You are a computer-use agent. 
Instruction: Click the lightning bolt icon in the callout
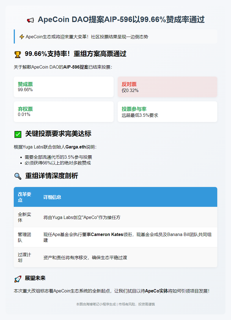point(22,37)
